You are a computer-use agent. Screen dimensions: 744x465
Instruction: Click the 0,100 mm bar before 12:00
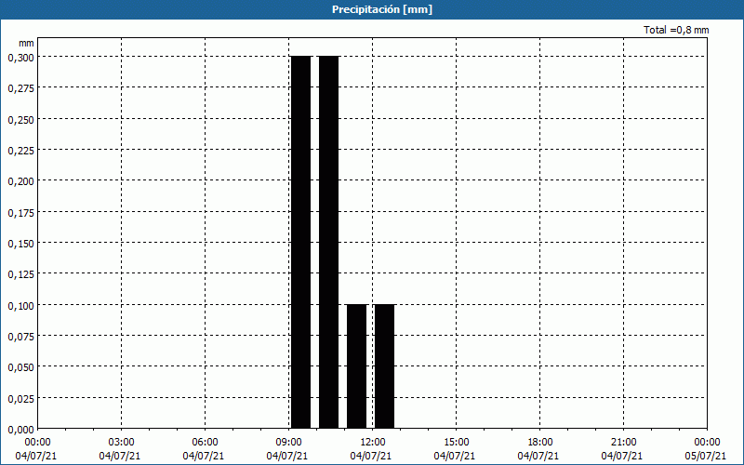click(x=357, y=366)
